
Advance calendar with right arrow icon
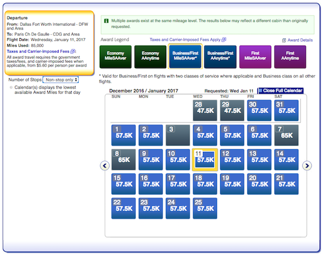pyautogui.click(x=307, y=165)
